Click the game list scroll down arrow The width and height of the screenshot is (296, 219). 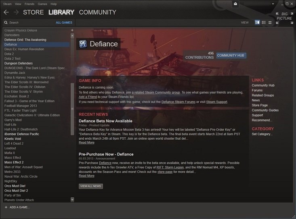pyautogui.click(x=72, y=199)
